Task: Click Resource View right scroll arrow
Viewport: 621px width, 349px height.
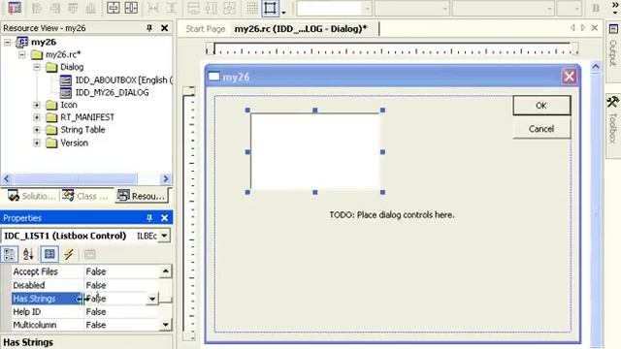Action: pos(166,178)
